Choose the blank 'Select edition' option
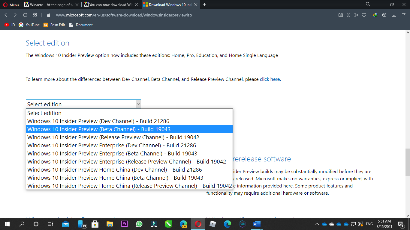 pos(129,113)
